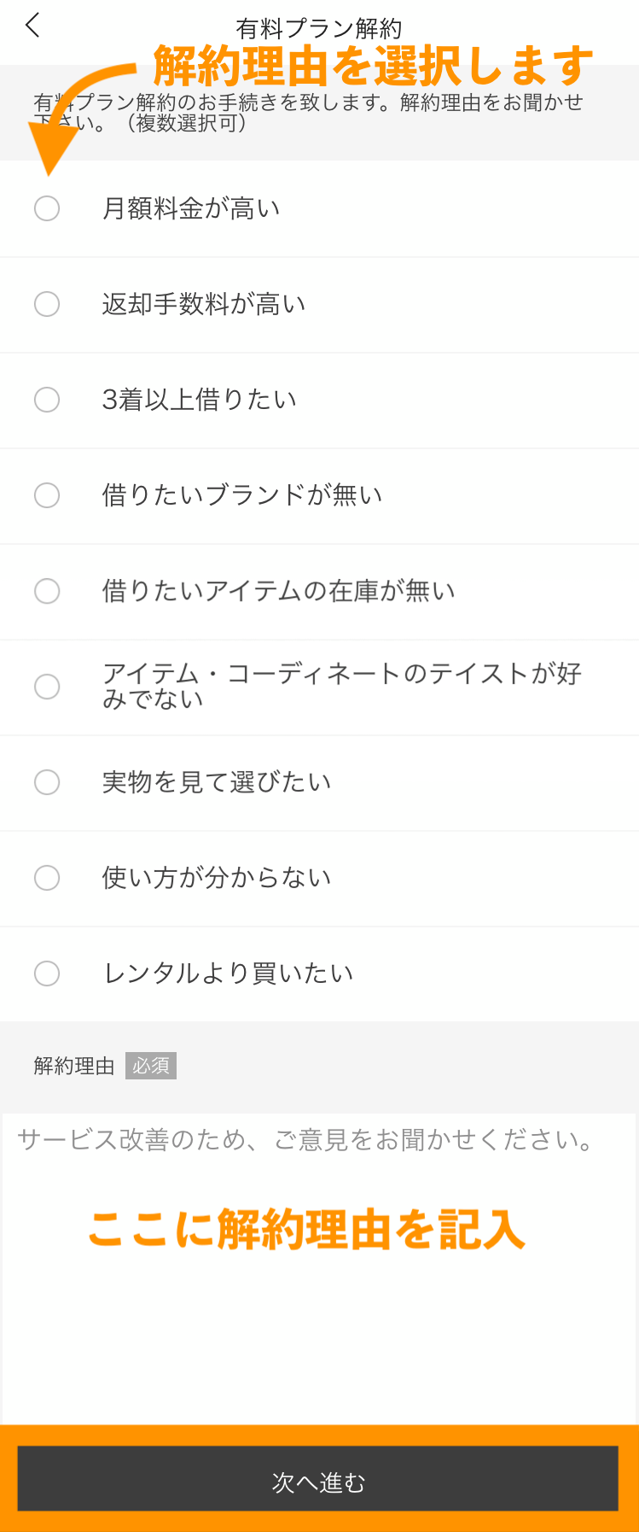Tap the 3着以上借りたい label text
639x1532 pixels.
point(200,400)
